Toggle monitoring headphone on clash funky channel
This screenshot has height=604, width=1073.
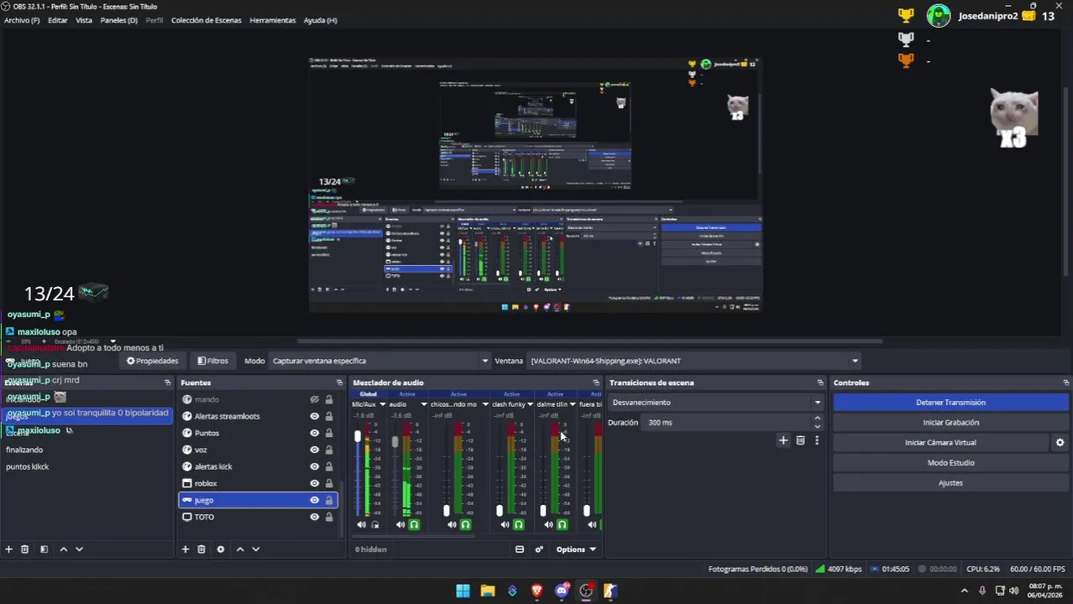[518, 524]
